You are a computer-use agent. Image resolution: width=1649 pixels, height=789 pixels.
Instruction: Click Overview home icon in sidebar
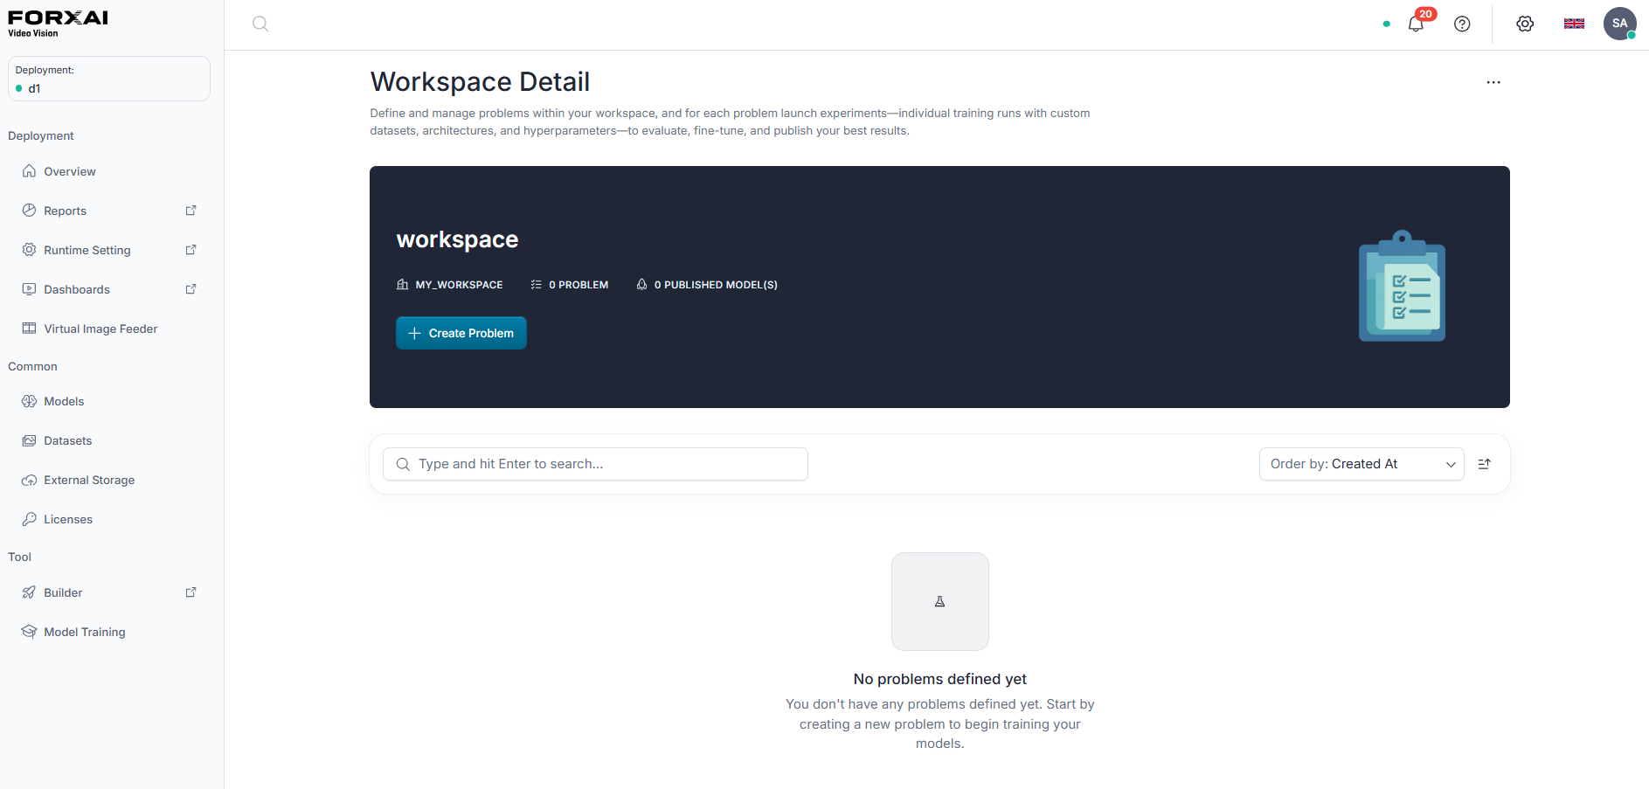[30, 171]
